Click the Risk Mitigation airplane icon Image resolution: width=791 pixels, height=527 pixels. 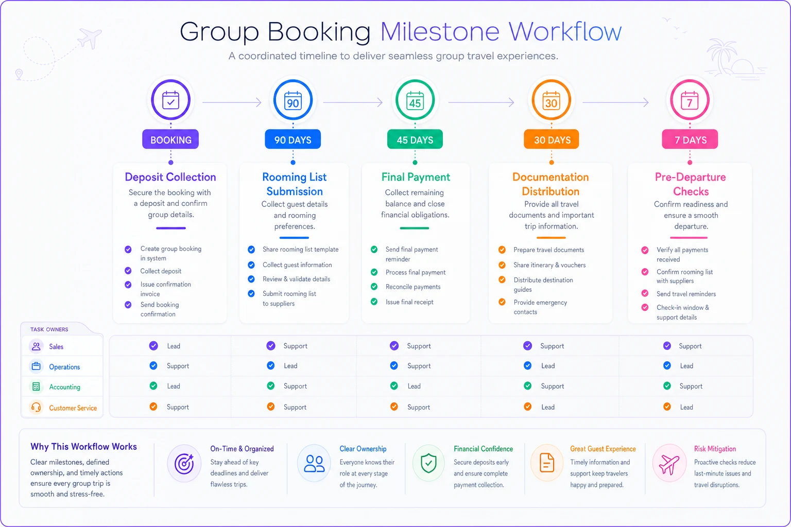669,464
